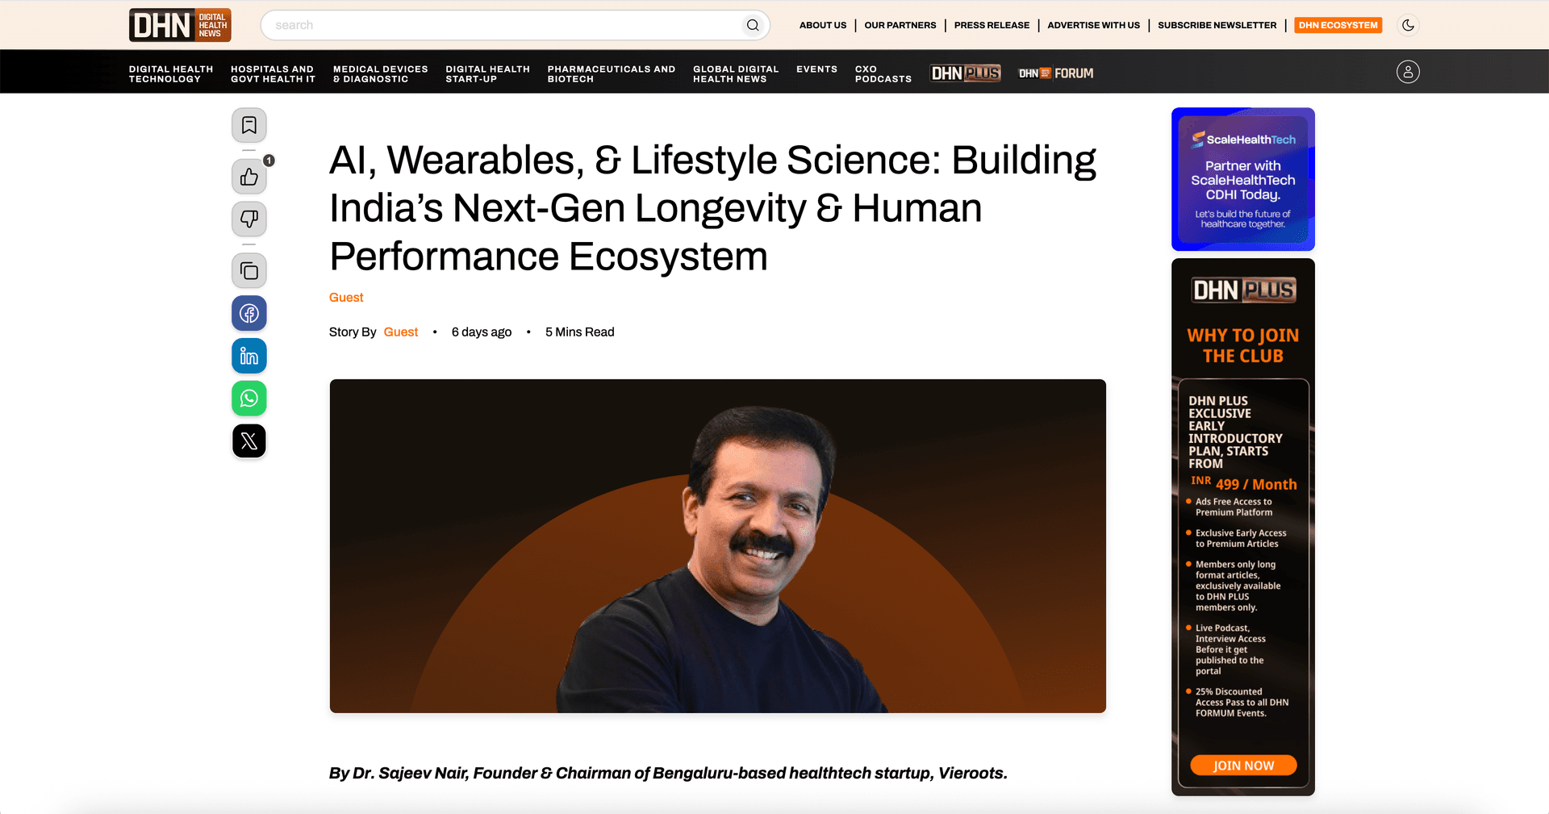1549x814 pixels.
Task: Share the article via WhatsApp
Action: pos(248,398)
